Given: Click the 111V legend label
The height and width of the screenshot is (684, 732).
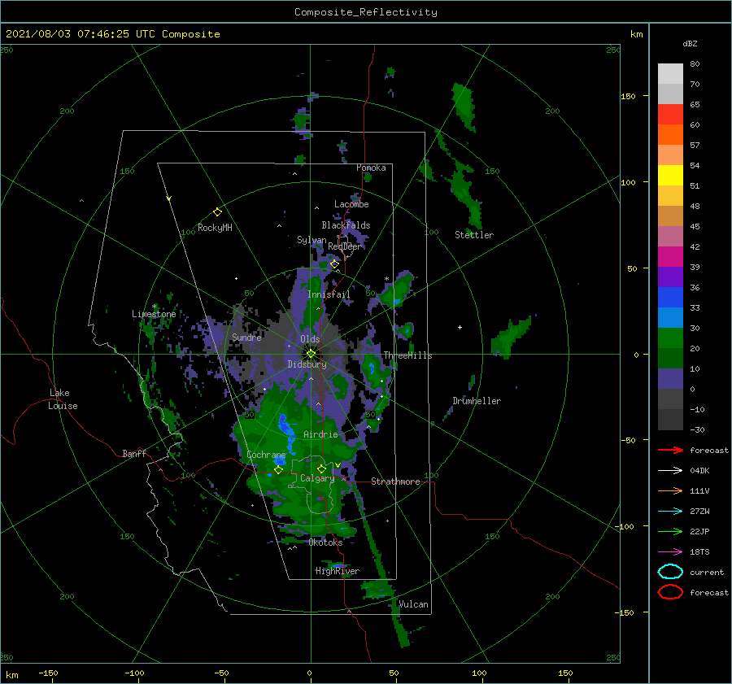Looking at the screenshot, I should click(x=699, y=490).
